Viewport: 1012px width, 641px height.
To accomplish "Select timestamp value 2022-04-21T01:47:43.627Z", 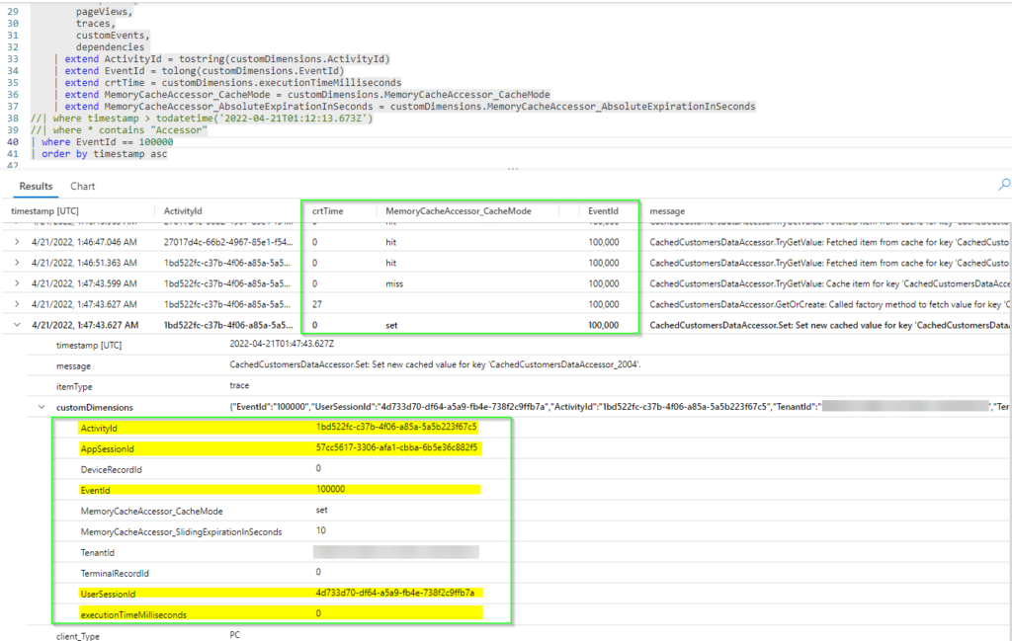I will pos(282,344).
